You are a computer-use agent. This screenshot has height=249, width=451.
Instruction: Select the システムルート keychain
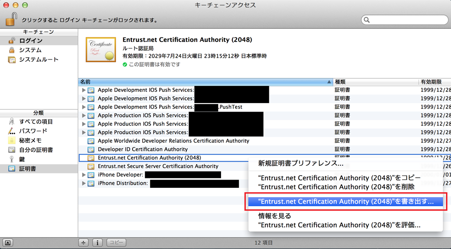[x=39, y=59]
